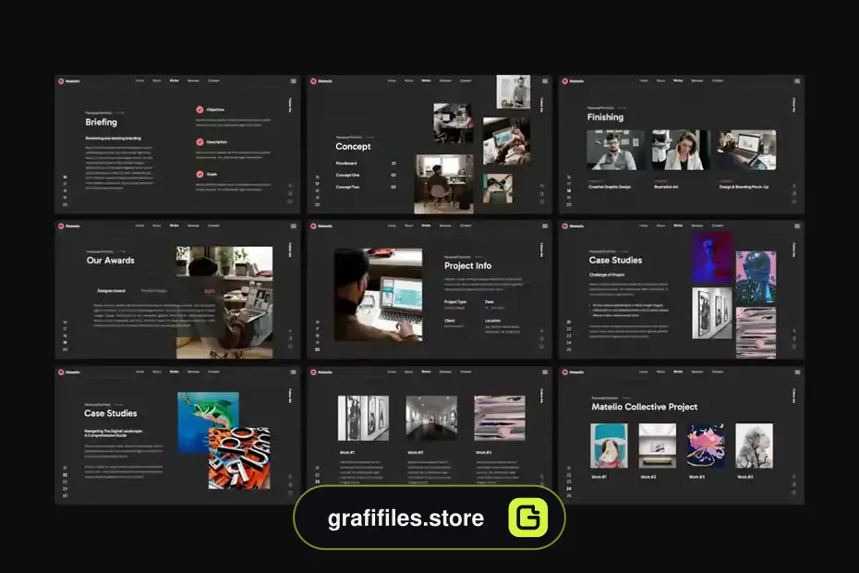Open Concept photo of man seated at desk
Viewport: 859px width, 573px height.
(443, 184)
